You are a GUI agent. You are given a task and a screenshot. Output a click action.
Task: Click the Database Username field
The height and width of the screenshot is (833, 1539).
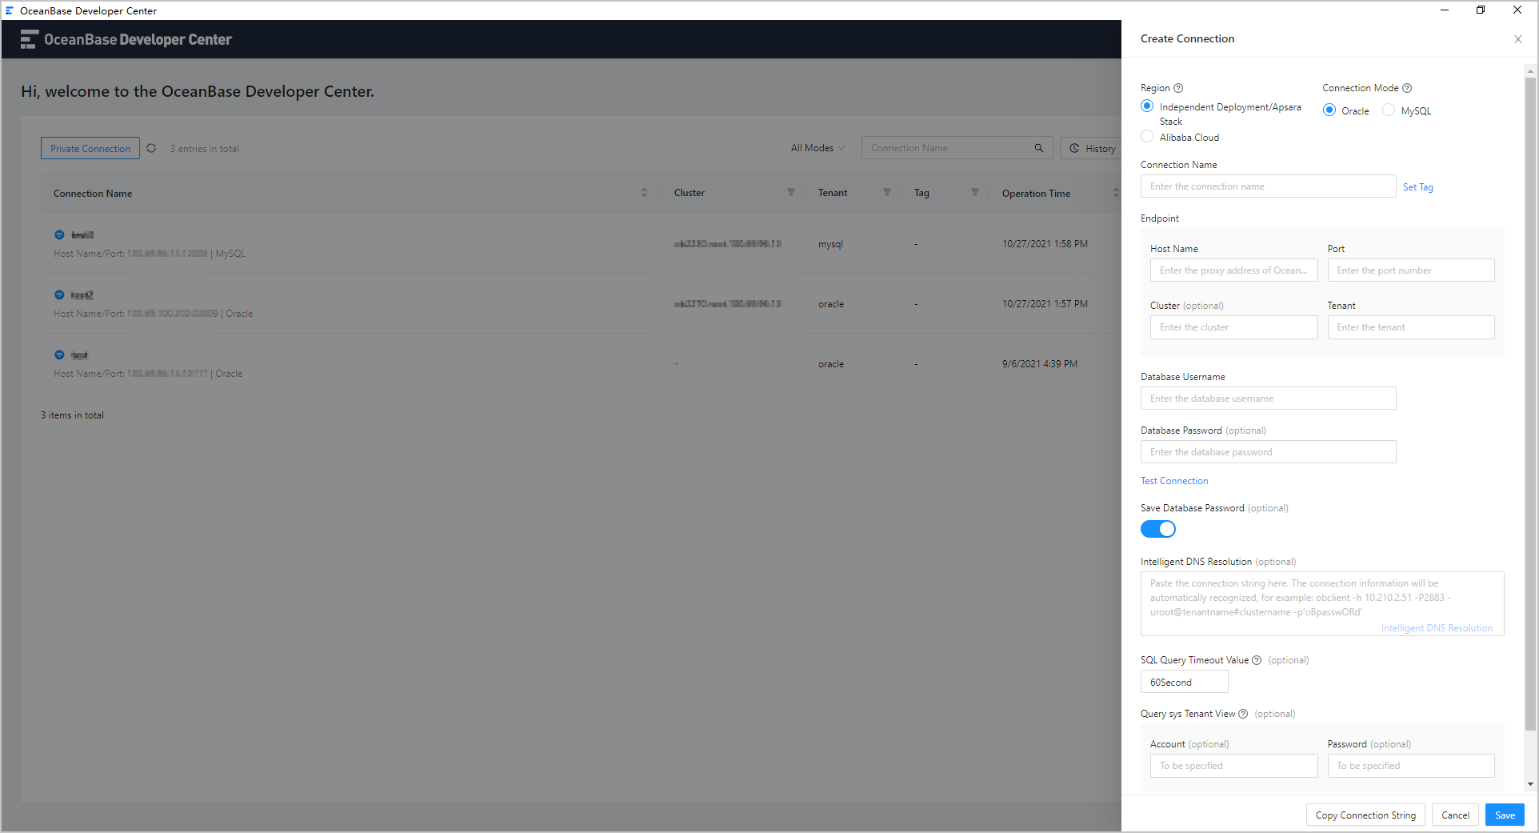pos(1268,398)
